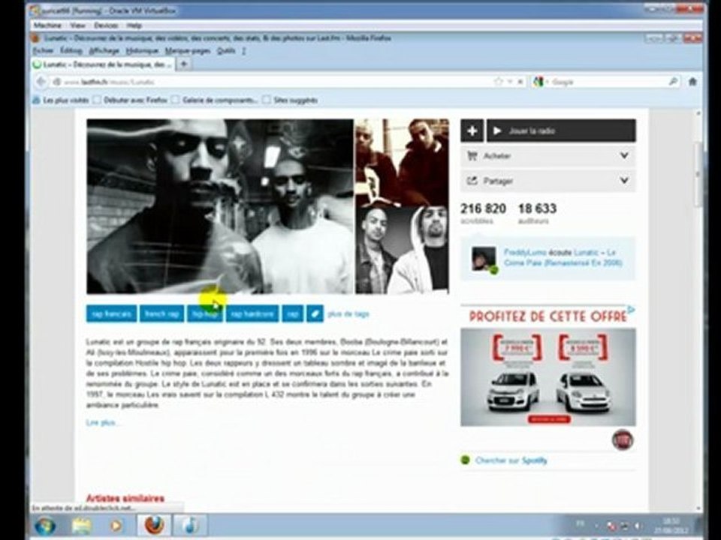Click the volume speaker tray icon
This screenshot has width=721, height=540.
click(638, 525)
